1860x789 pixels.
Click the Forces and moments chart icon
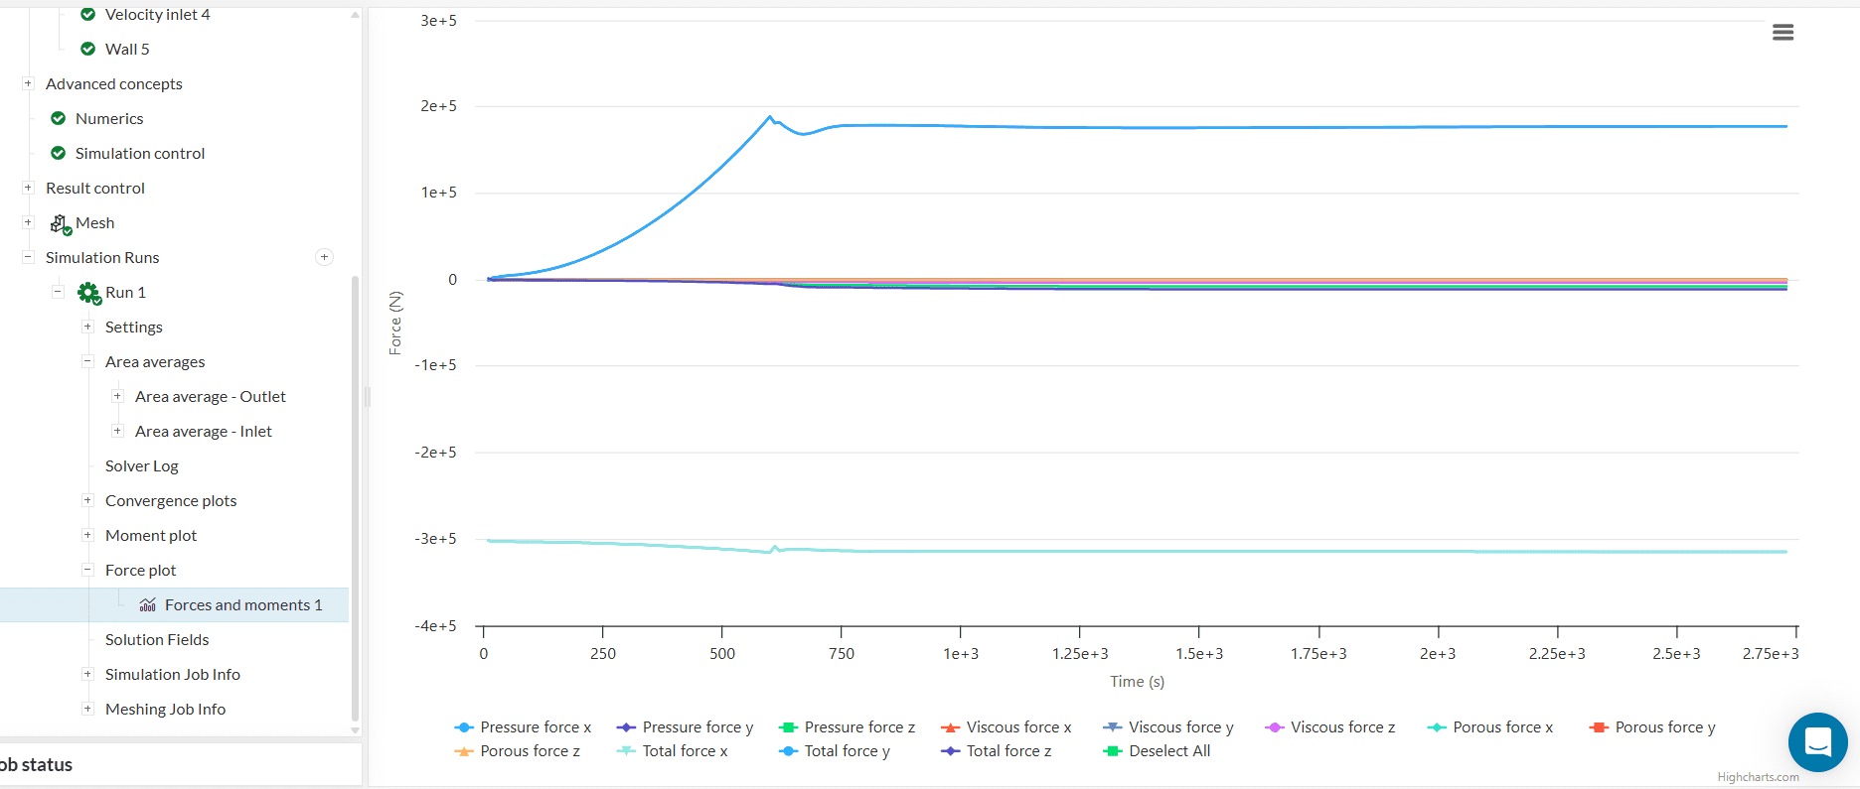pos(148,605)
